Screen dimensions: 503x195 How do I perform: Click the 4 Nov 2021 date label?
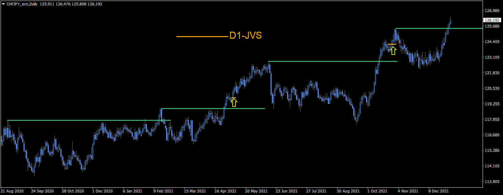pos(408,191)
